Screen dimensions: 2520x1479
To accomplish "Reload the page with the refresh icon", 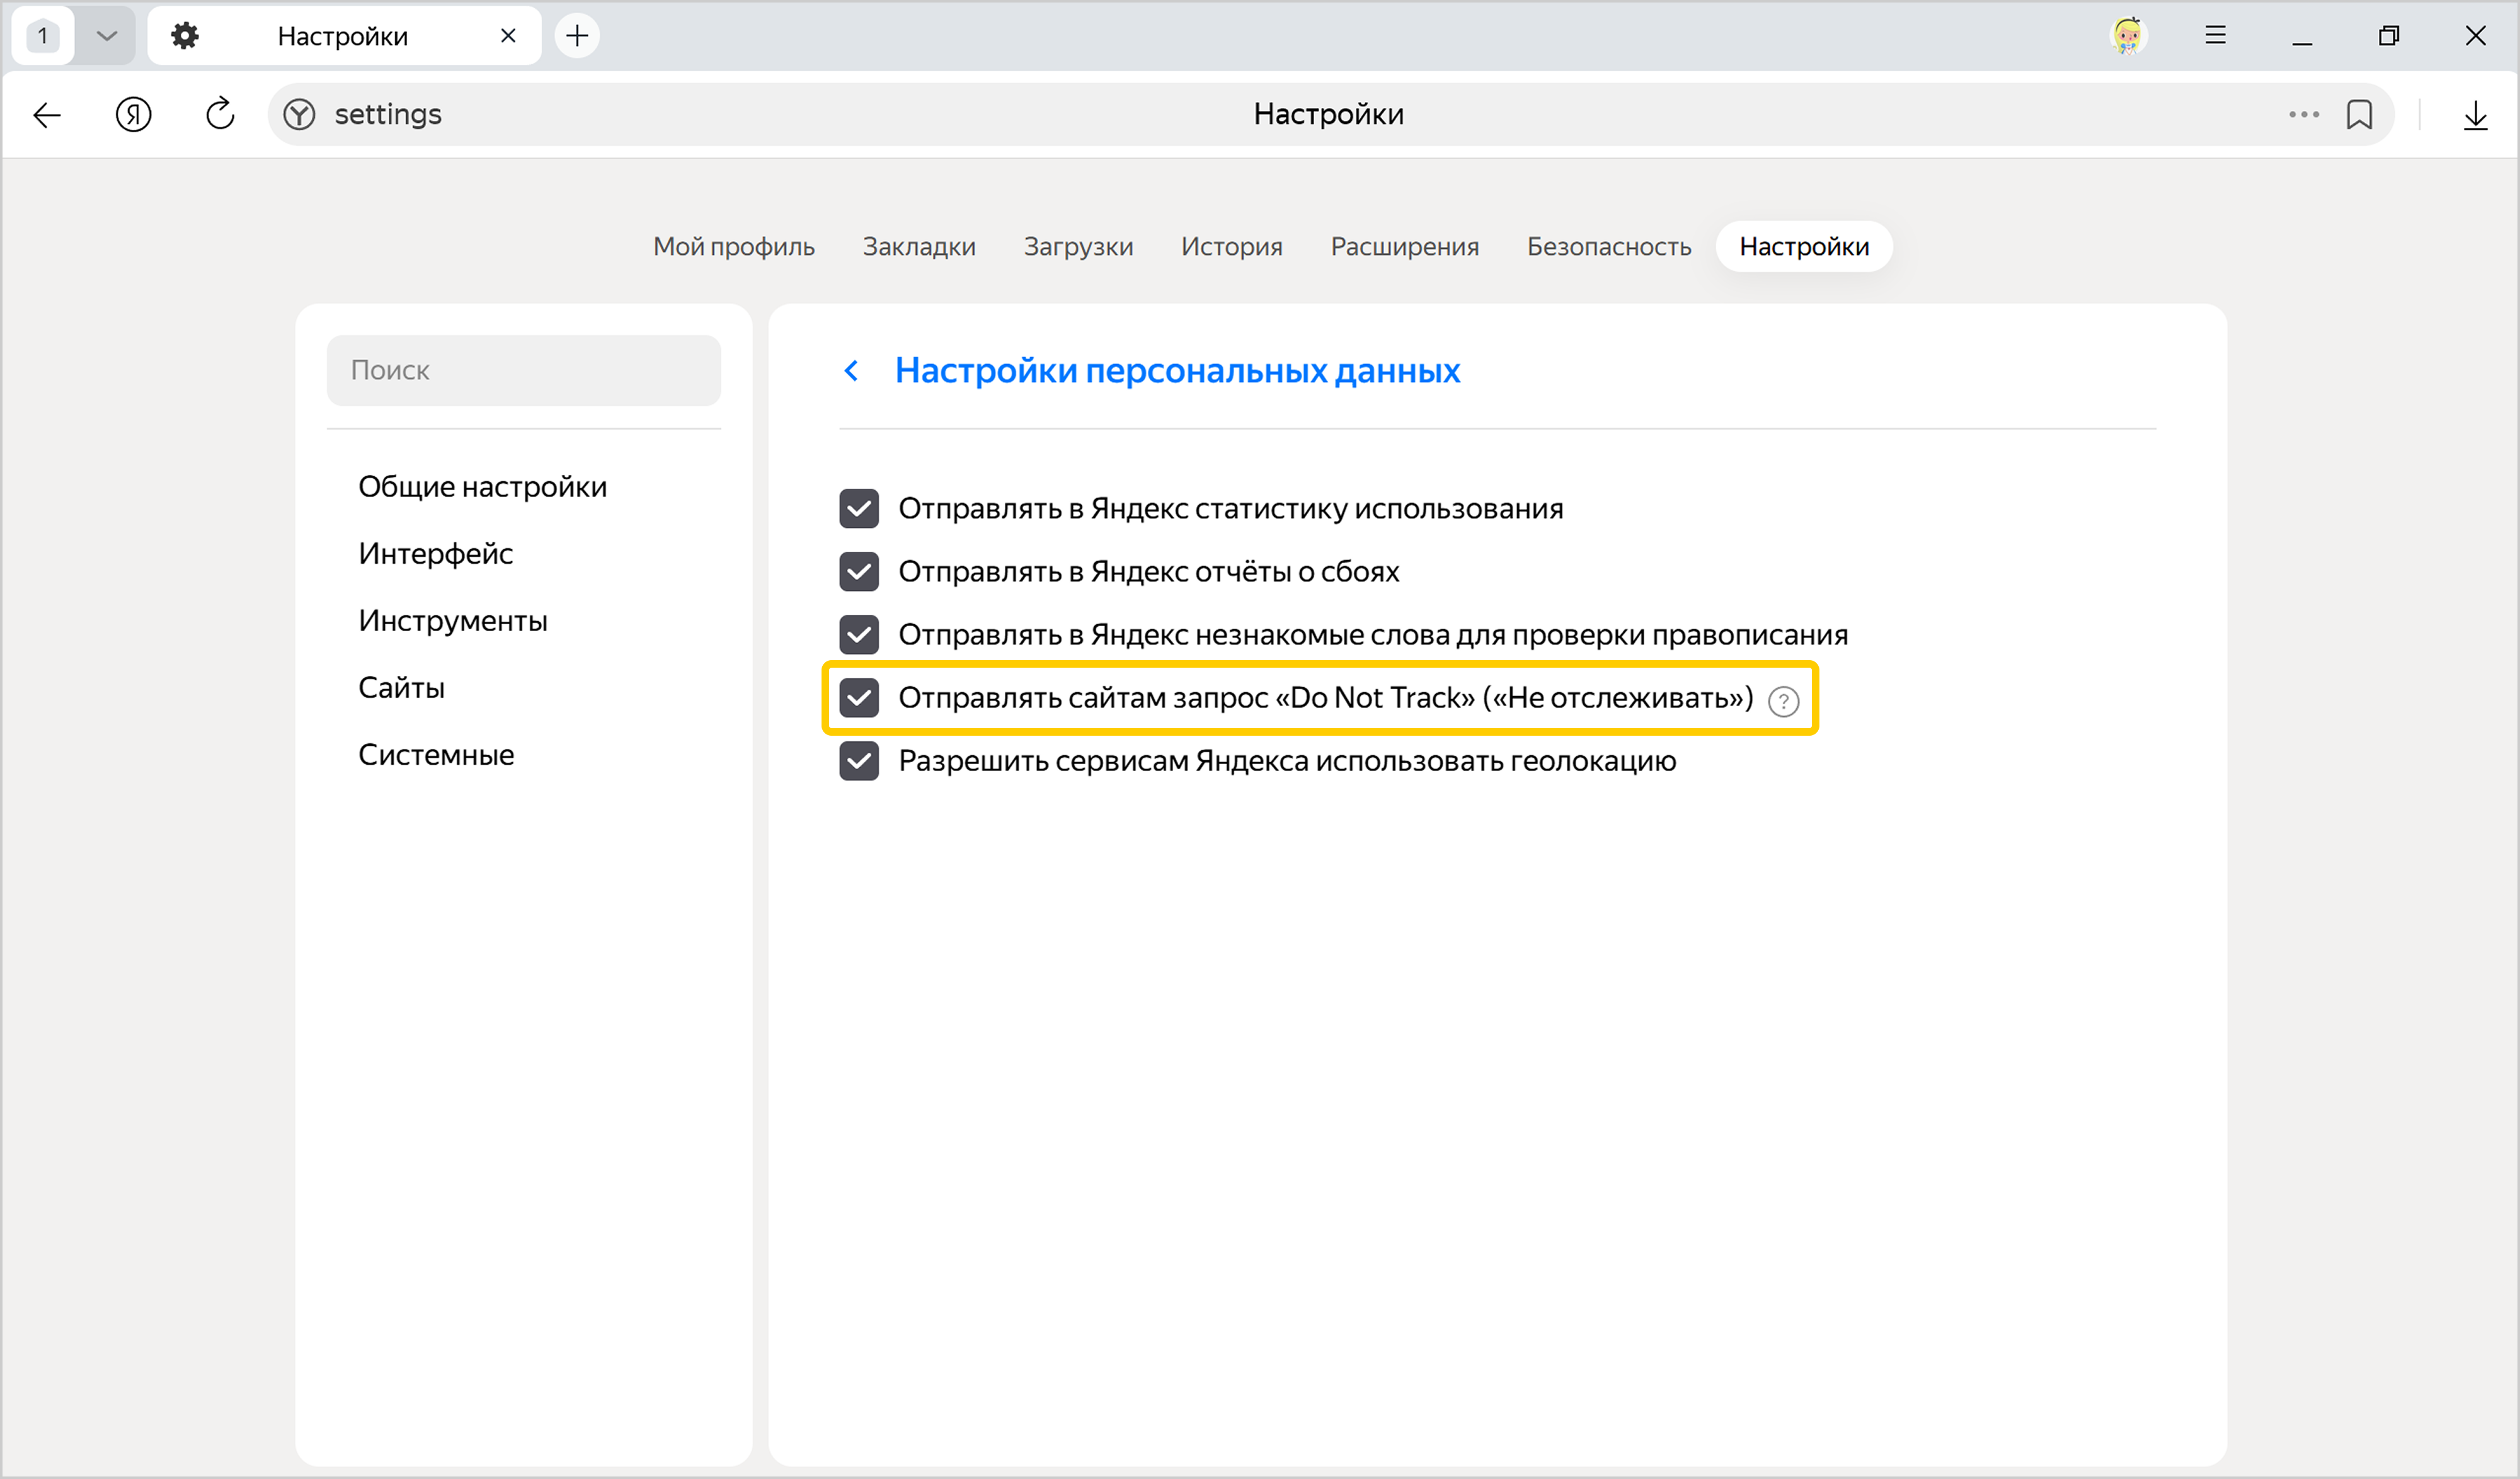I will 220,115.
